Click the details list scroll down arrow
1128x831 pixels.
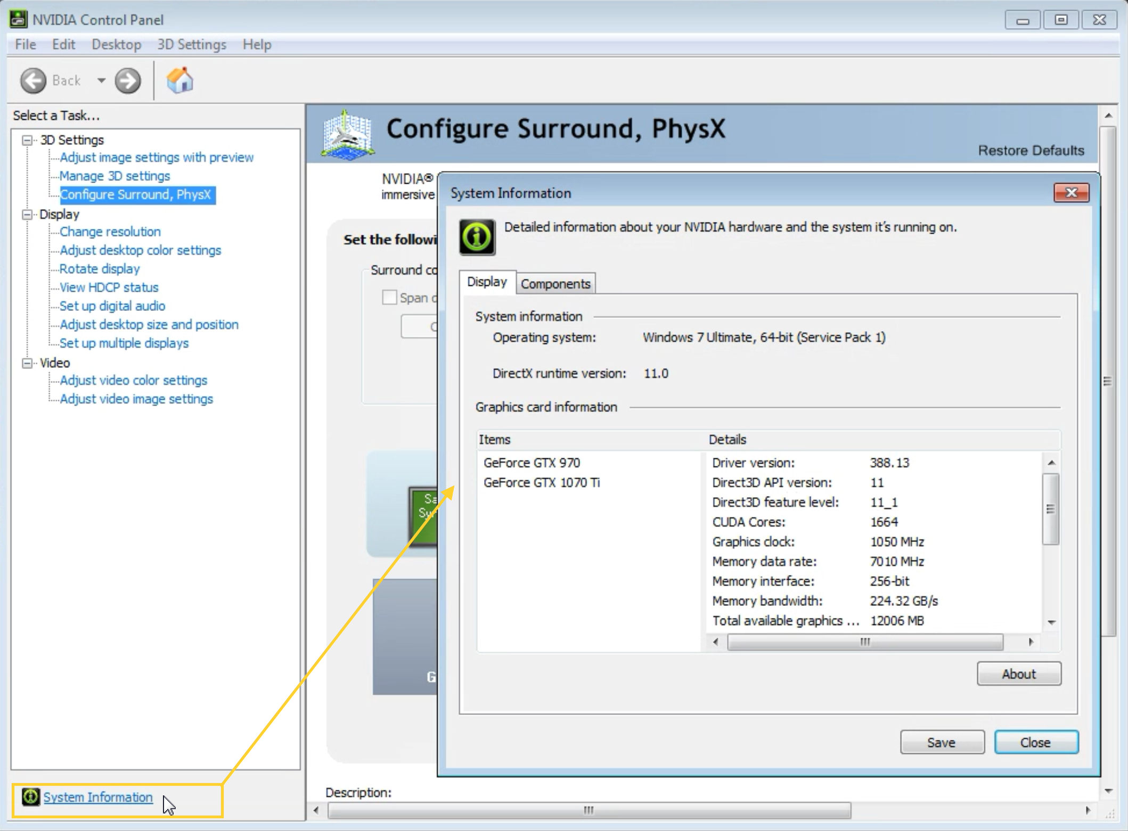1051,622
